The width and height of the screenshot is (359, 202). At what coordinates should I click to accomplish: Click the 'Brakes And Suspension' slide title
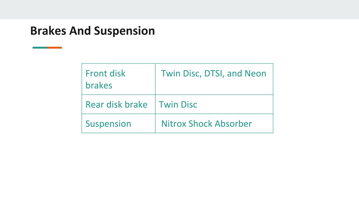(93, 31)
